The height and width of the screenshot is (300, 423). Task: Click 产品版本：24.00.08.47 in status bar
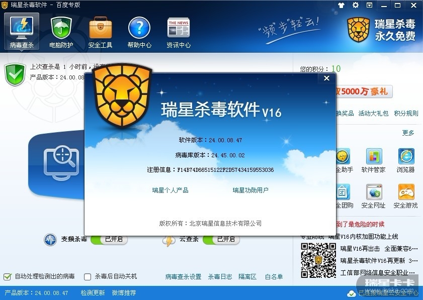36,293
